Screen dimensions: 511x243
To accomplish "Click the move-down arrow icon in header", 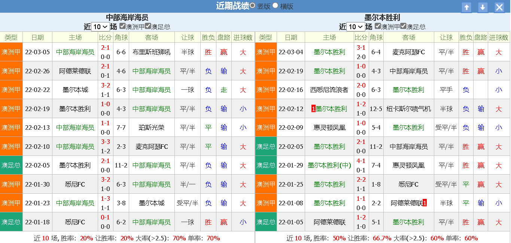I will [x=483, y=7].
